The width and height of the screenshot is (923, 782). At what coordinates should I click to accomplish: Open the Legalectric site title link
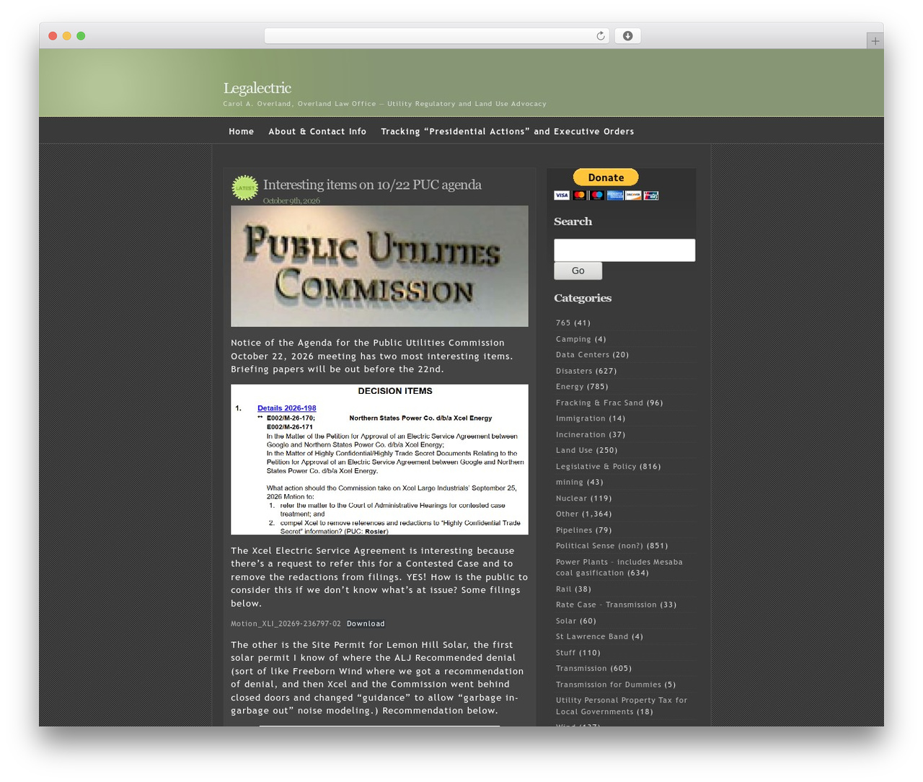point(257,88)
